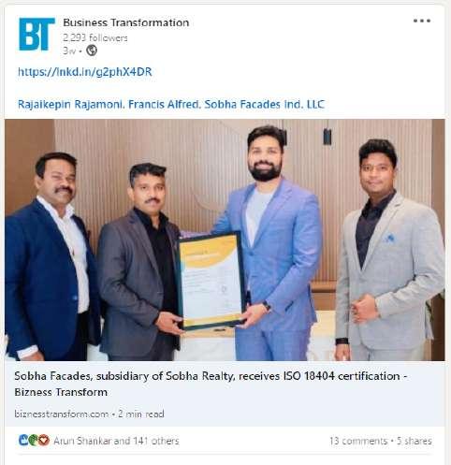This screenshot has height=465, width=451.
Task: Click the blue like reaction icon
Action: (x=23, y=440)
